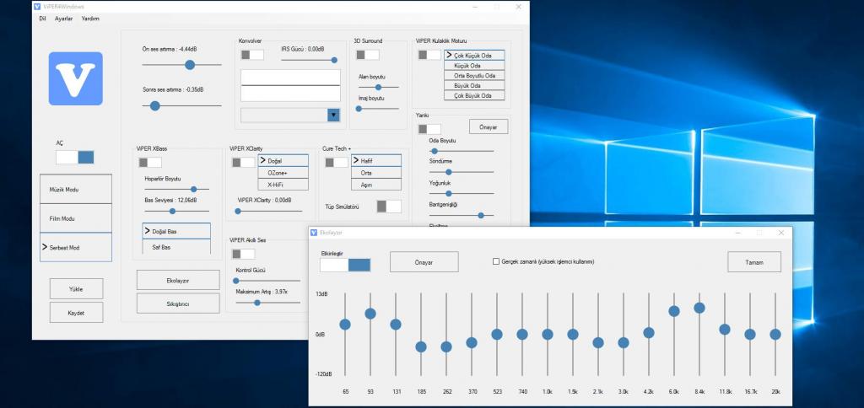Click the Ekolayzır window title icon
The image size is (864, 408).
pyautogui.click(x=314, y=233)
